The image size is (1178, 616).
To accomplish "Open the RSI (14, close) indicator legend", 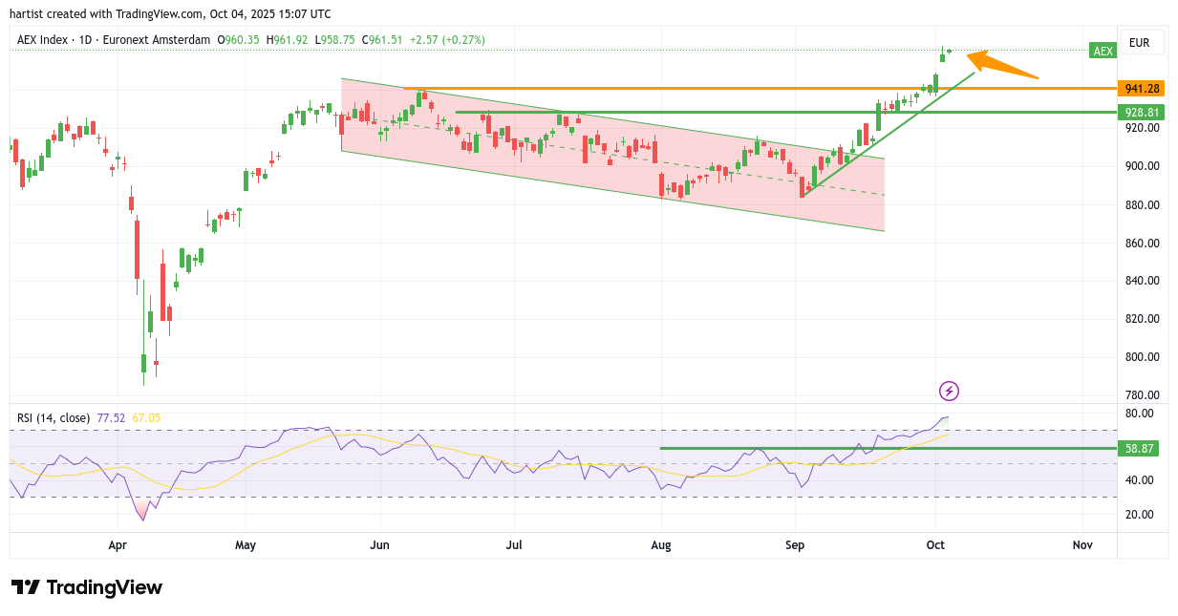I will [54, 417].
